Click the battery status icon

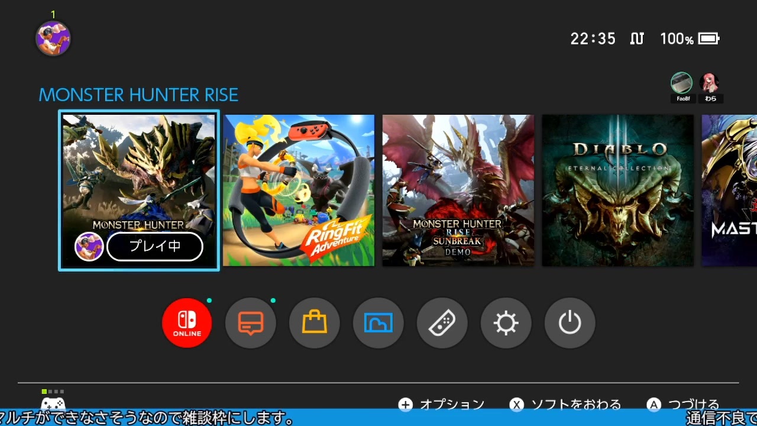(x=709, y=39)
